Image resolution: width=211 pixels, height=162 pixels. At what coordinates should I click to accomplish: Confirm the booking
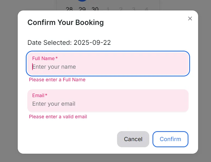(170, 139)
